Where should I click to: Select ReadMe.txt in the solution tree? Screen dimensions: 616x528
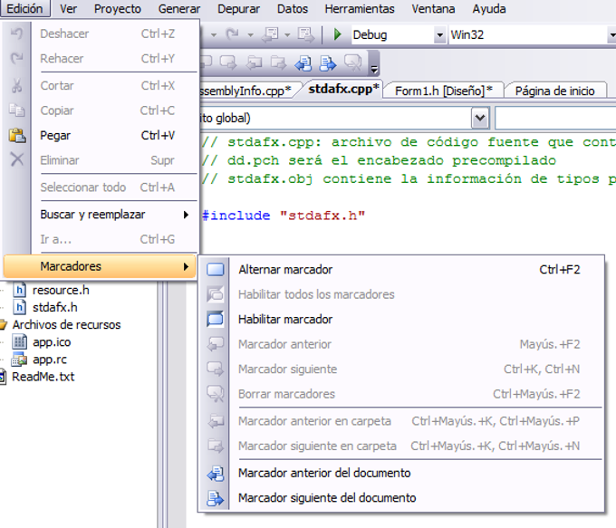(x=43, y=377)
